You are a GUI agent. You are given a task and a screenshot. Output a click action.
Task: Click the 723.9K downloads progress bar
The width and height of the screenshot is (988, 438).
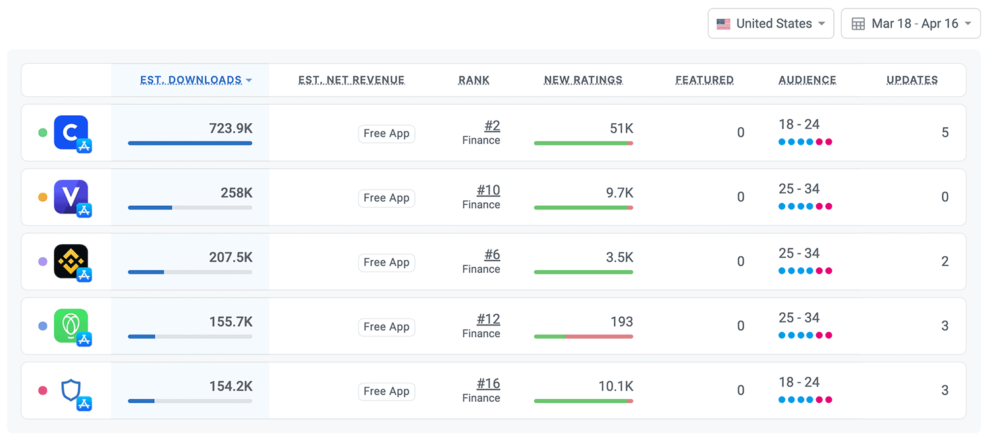[x=190, y=143]
